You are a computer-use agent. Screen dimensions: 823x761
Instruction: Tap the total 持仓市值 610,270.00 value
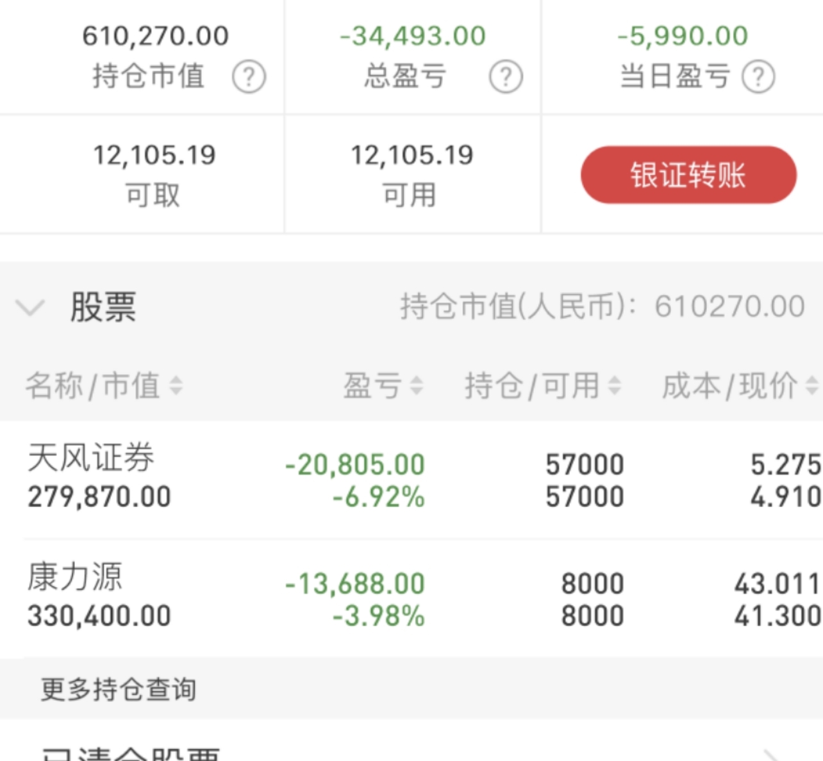click(155, 36)
